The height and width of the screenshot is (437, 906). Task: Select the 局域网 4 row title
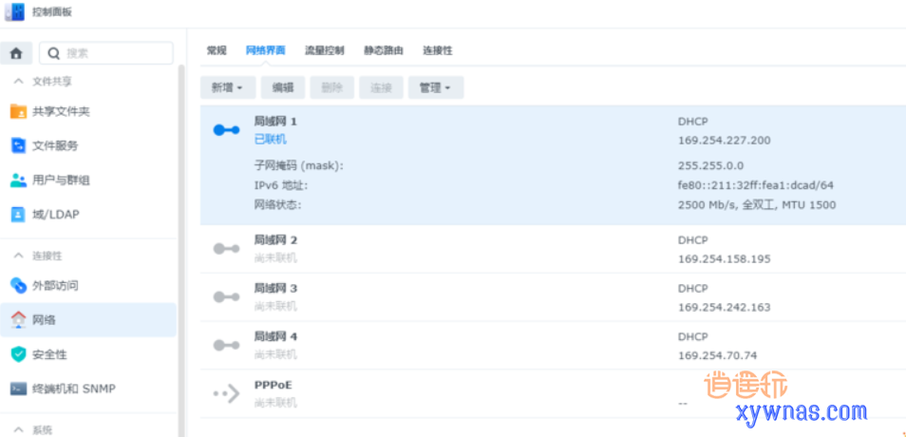(x=275, y=336)
